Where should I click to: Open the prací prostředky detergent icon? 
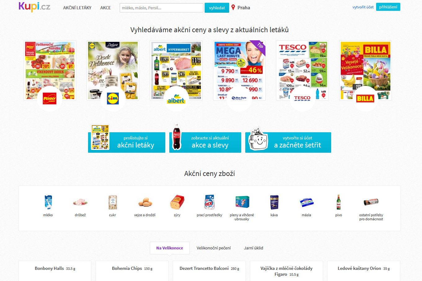click(210, 202)
